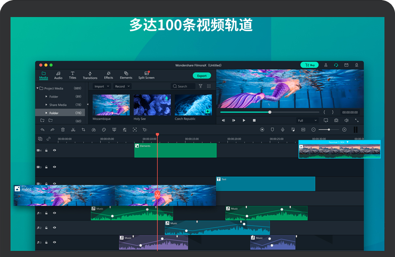Open the color palette correction tool
The image size is (395, 257).
click(104, 130)
